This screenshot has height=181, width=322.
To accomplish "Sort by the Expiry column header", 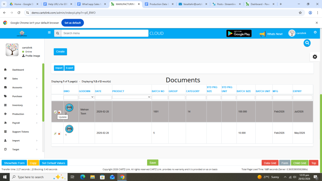I will (x=297, y=91).
